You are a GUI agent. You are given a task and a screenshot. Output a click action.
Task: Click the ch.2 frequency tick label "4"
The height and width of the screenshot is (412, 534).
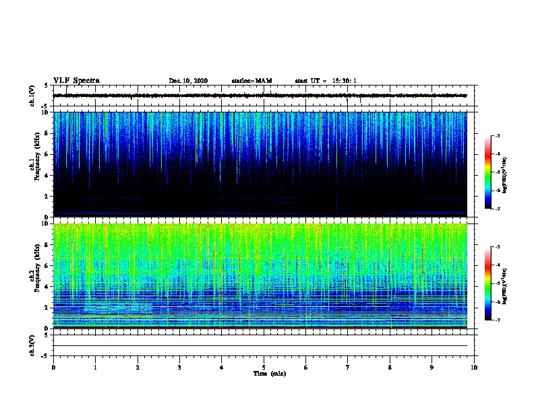pos(47,287)
